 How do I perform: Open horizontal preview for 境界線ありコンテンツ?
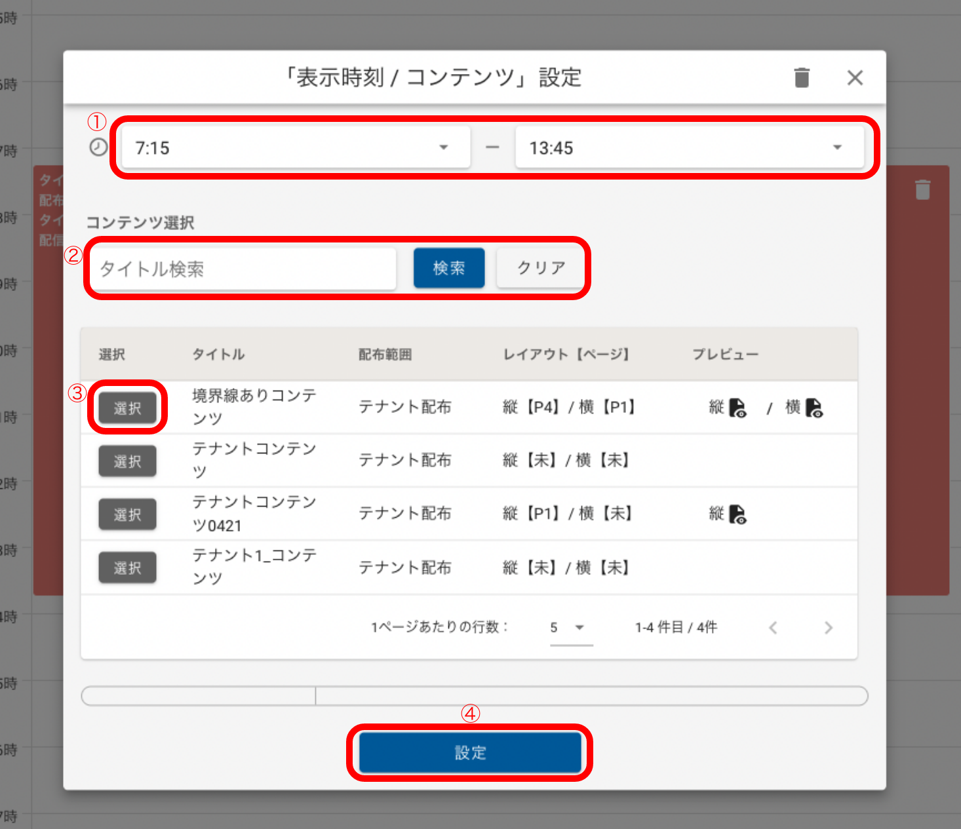pos(814,408)
